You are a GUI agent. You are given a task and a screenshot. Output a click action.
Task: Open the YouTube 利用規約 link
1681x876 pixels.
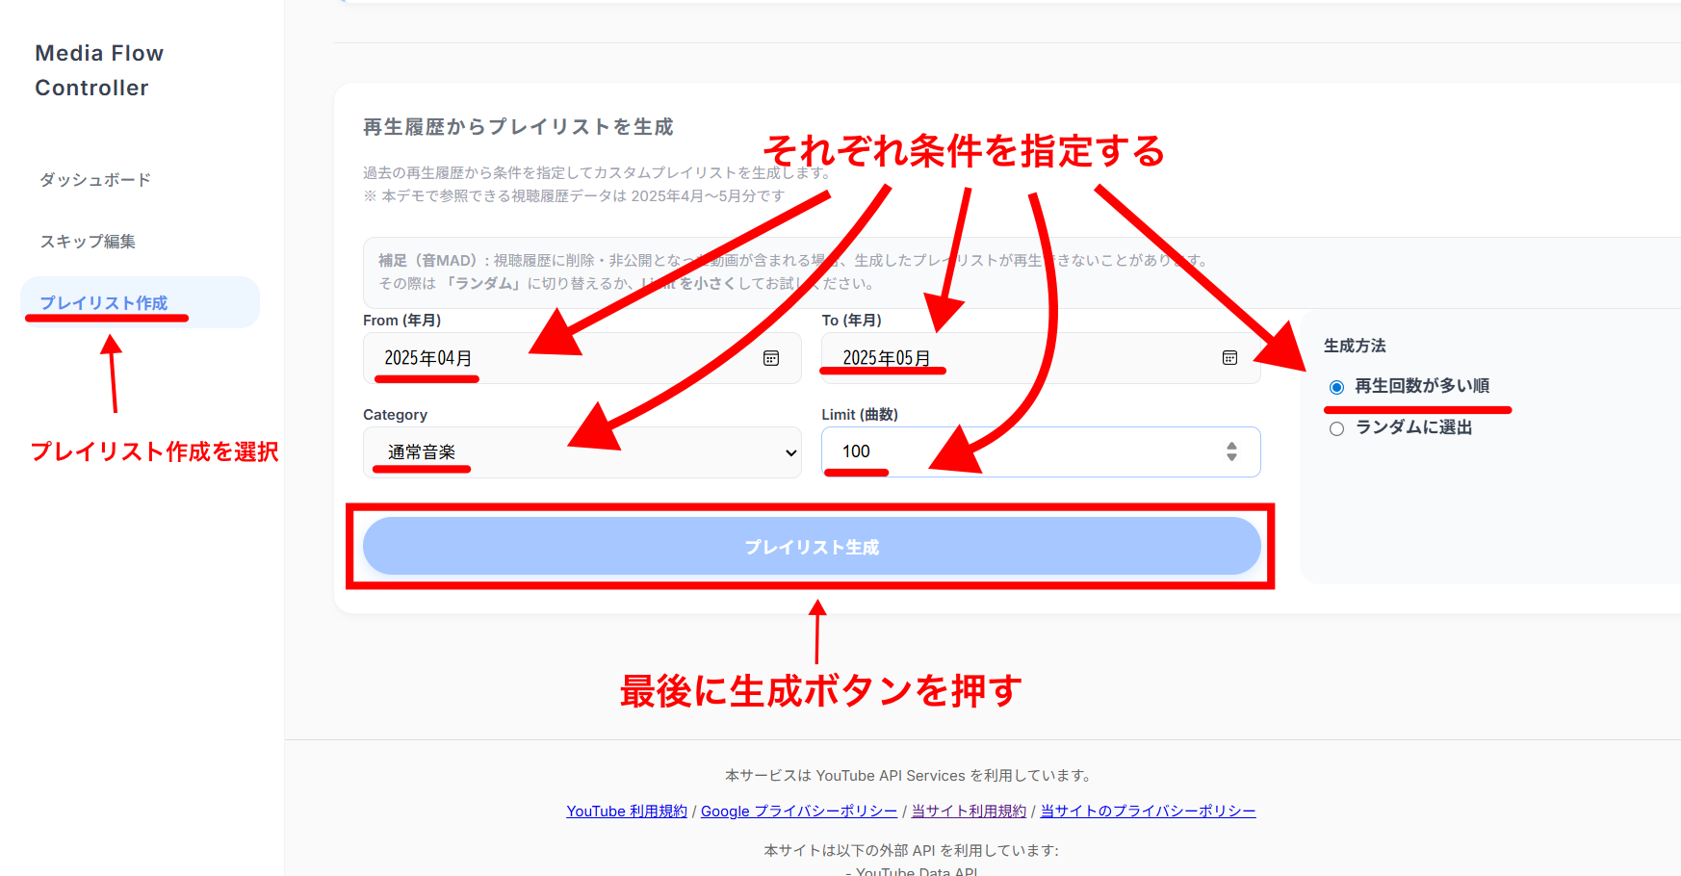pos(626,811)
